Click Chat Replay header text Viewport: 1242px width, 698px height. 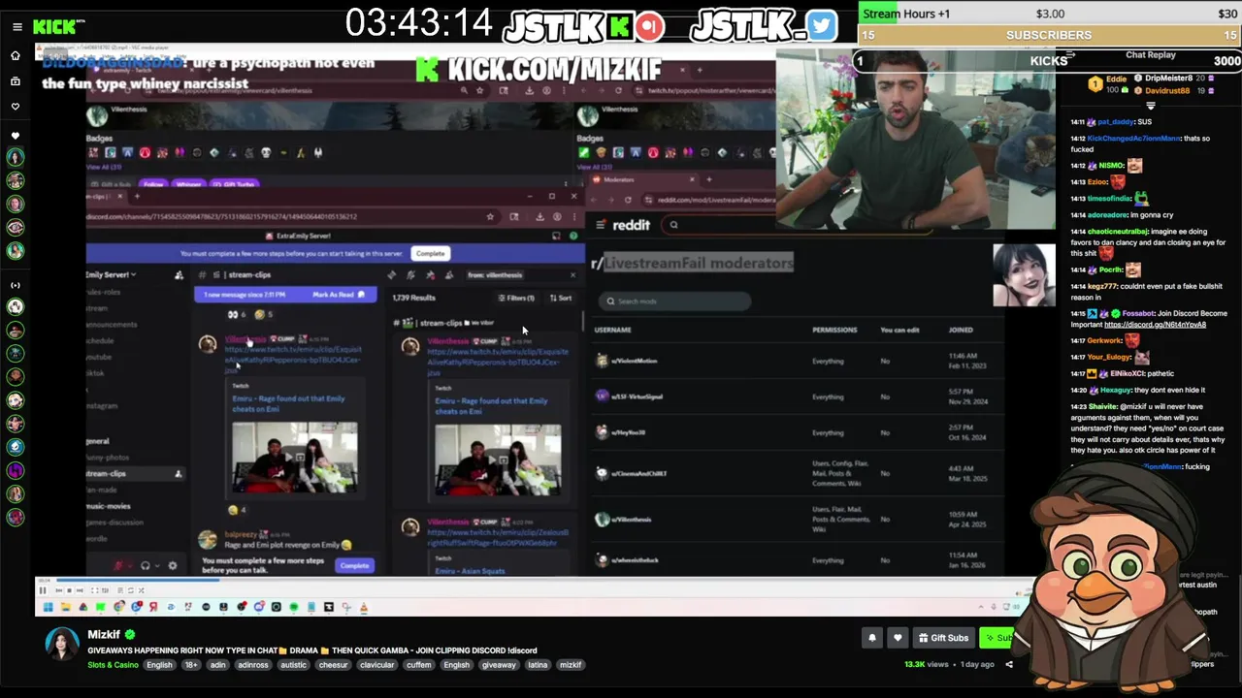pos(1151,55)
